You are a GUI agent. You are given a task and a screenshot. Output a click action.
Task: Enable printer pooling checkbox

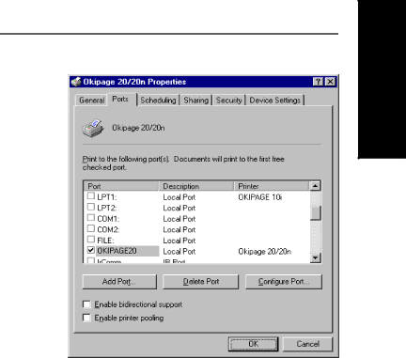pos(86,318)
